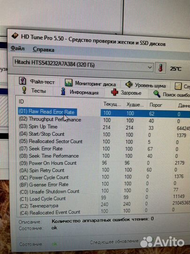The width and height of the screenshot is (190, 254).
Task: Click the Файл-тест document icon
Action: pos(23,81)
